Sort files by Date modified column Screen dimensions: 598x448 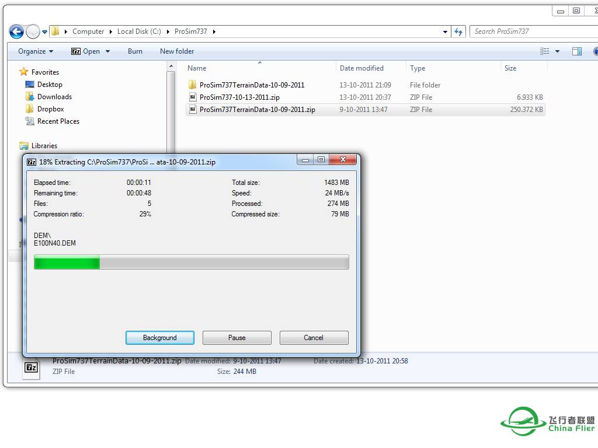point(361,68)
